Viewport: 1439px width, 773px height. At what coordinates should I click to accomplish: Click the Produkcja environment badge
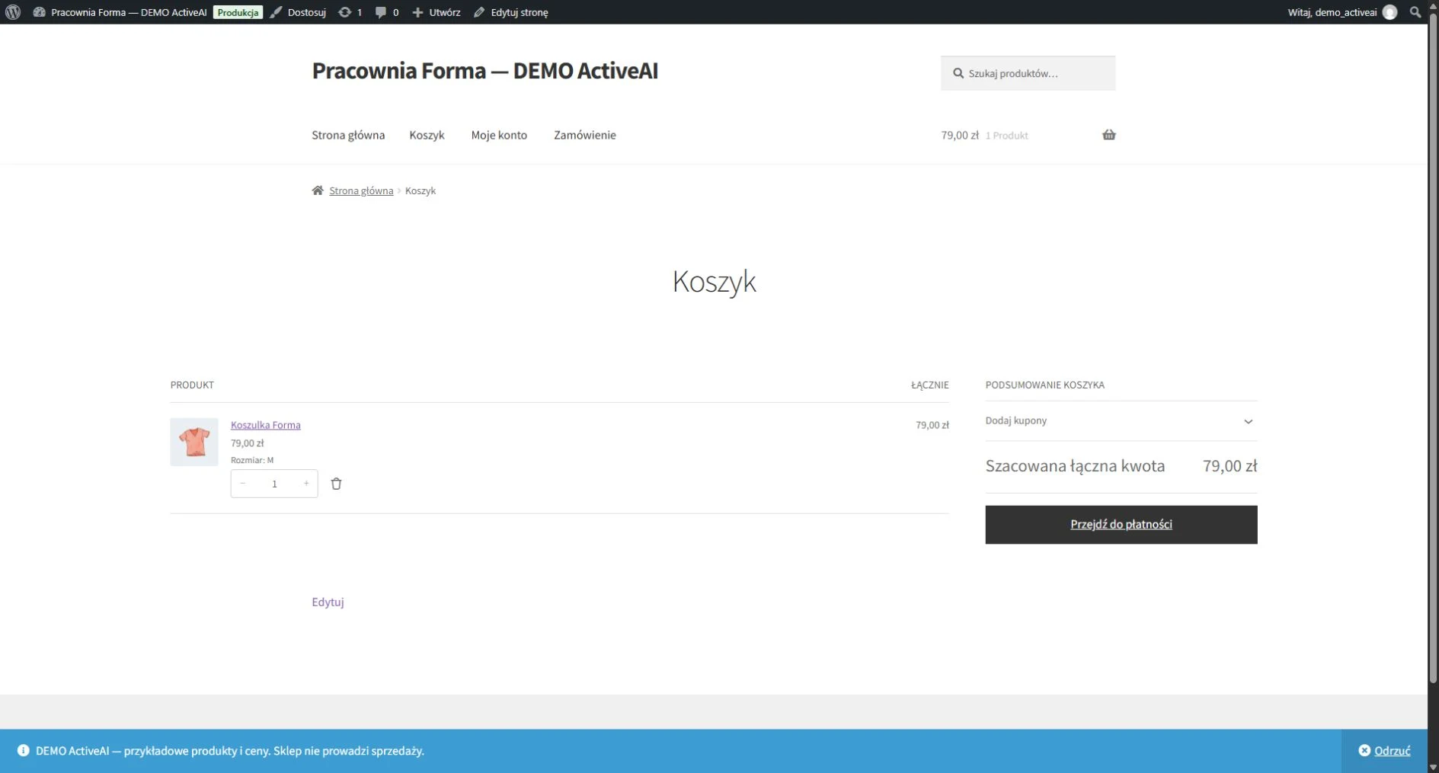coord(238,12)
